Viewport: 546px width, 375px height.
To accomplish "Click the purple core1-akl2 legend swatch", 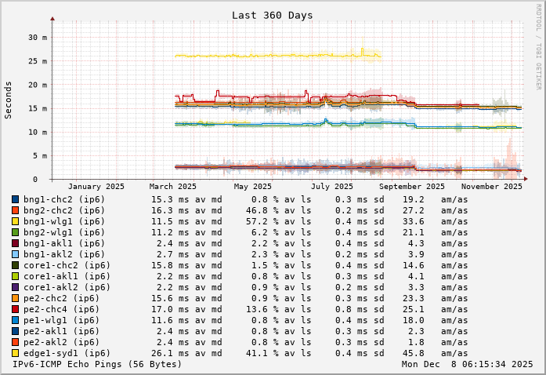I will (15, 287).
